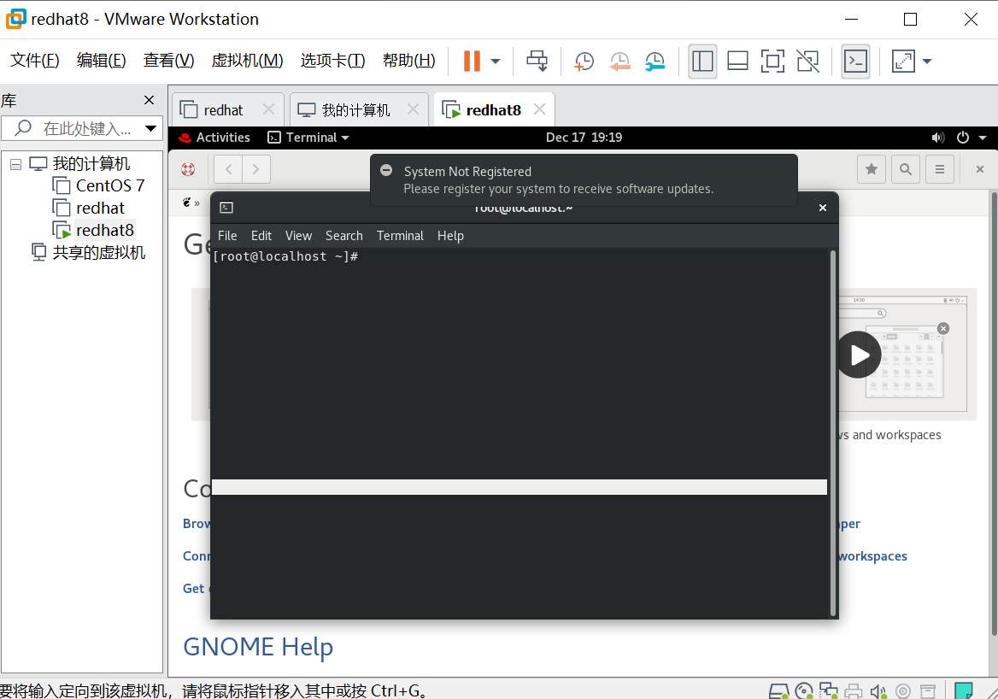This screenshot has height=699, width=998.
Task: Select redhat8 in the library tree
Action: [93, 230]
